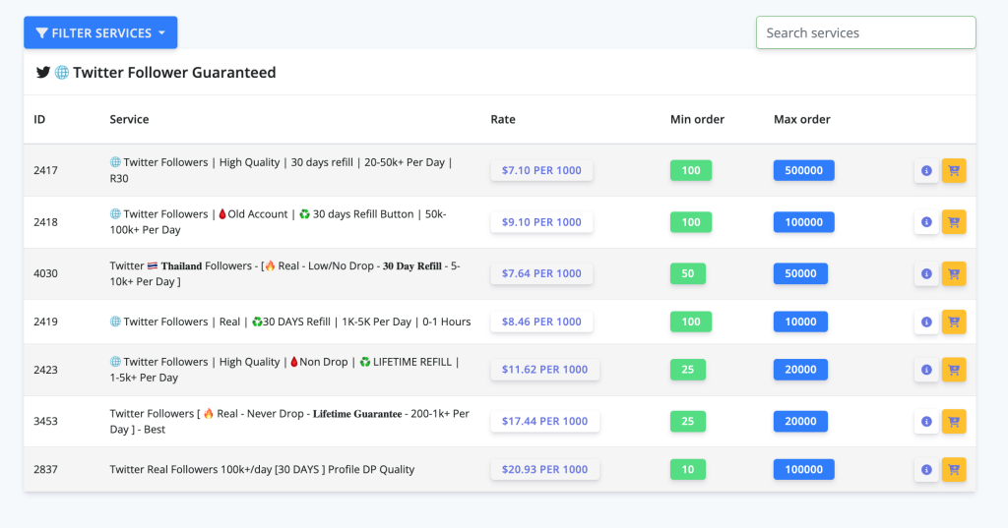Image resolution: width=1008 pixels, height=528 pixels.
Task: Order service 4030 using cart icon
Action: 954,273
